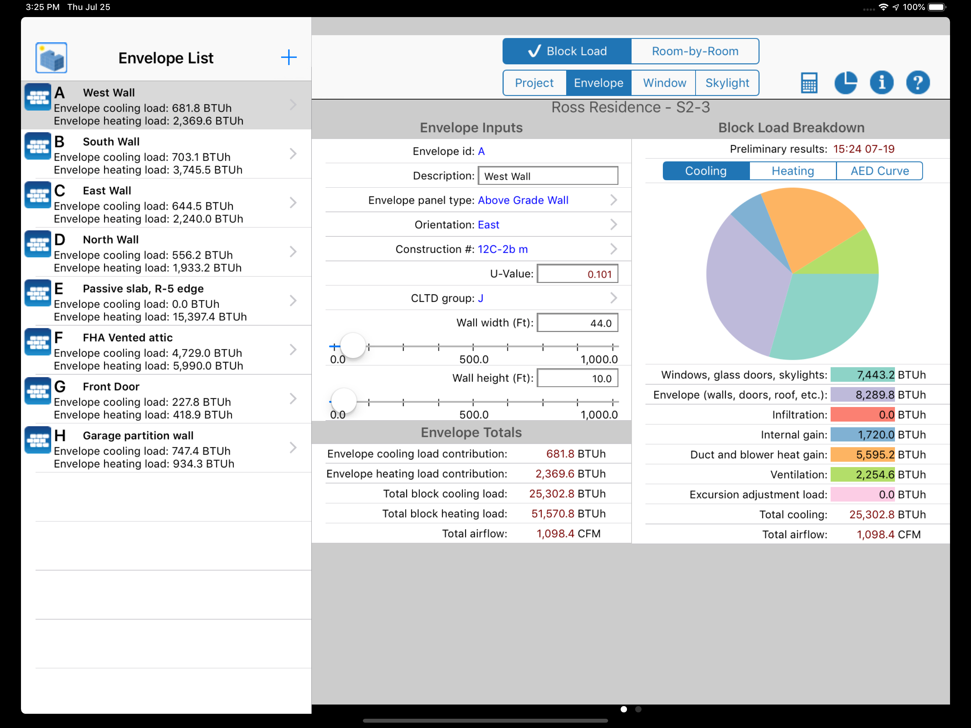Image resolution: width=971 pixels, height=728 pixels.
Task: Switch breakdown to Heating
Action: [x=792, y=171]
